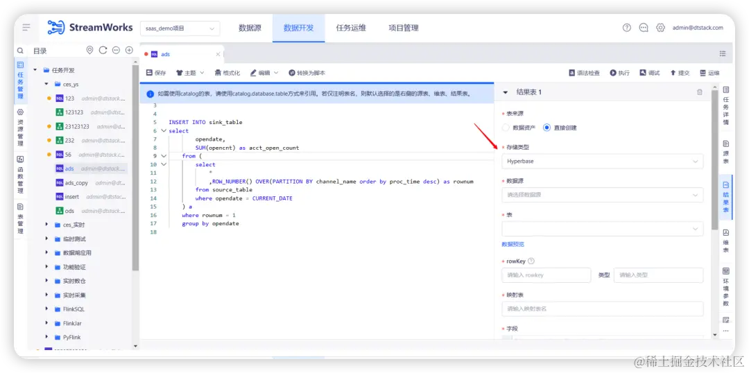Open 任务详情 panel on right sidebar
Viewport: 749px width, 373px height.
[726, 105]
